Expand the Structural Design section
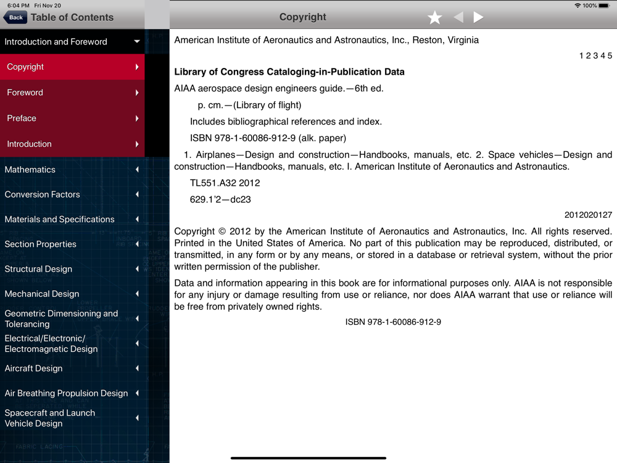 coord(72,269)
